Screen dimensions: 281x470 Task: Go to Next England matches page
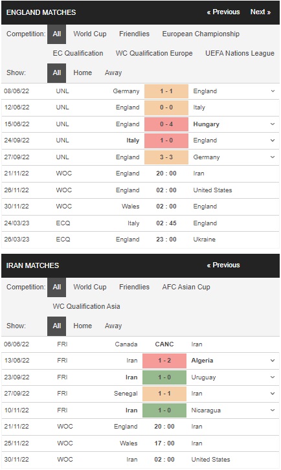point(260,12)
